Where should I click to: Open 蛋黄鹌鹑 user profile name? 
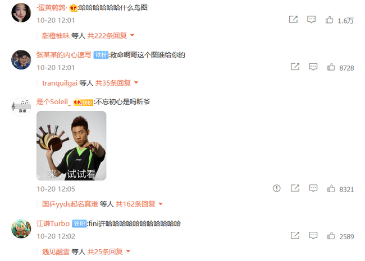(52, 8)
